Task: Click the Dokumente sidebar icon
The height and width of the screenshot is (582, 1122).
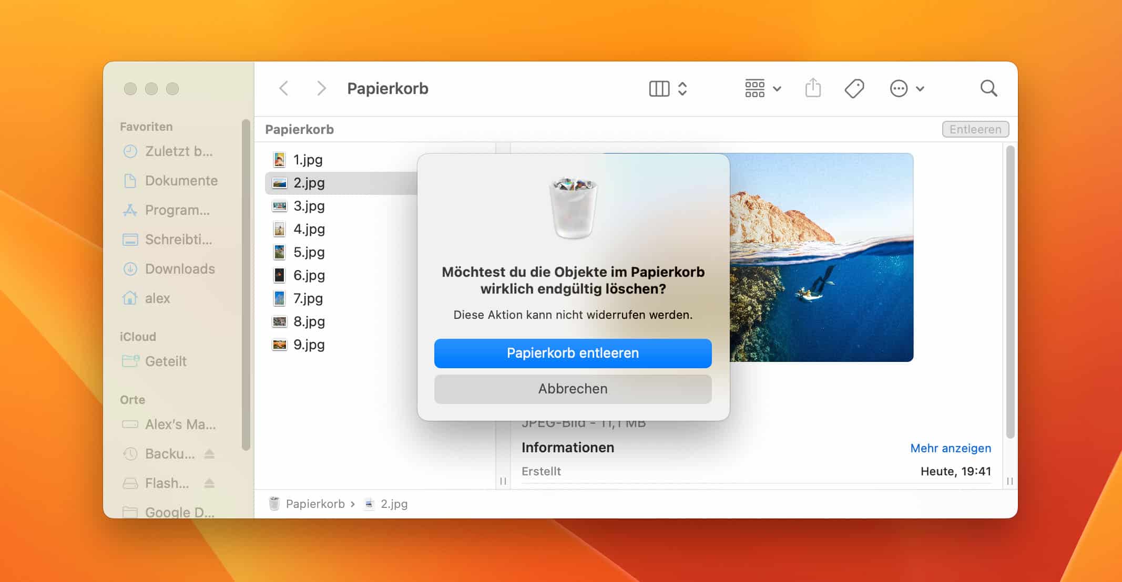Action: pos(130,181)
